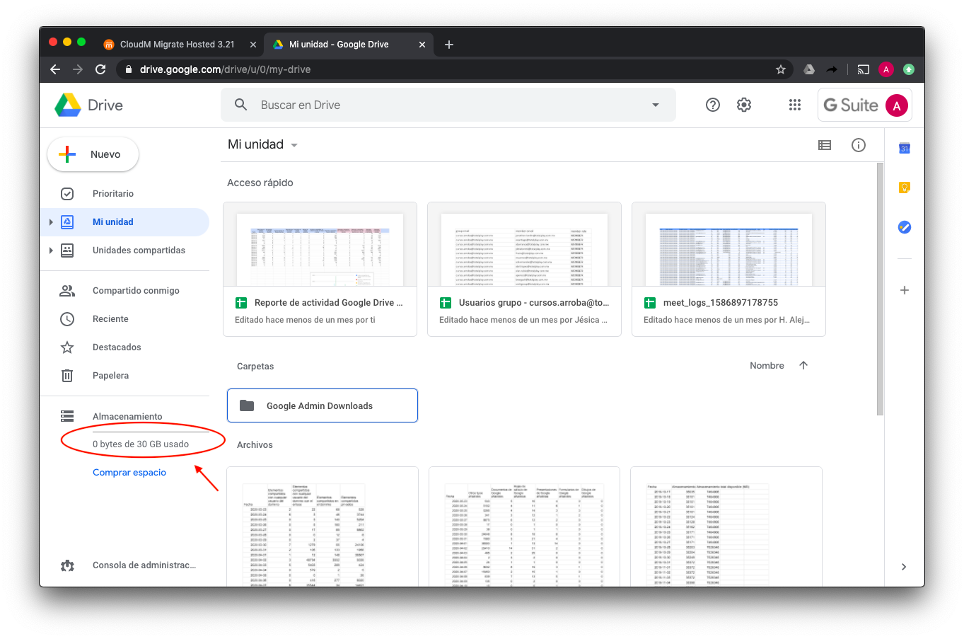Viewport: 964px width, 639px height.
Task: Expand Unidades compartidas tree
Action: (51, 251)
